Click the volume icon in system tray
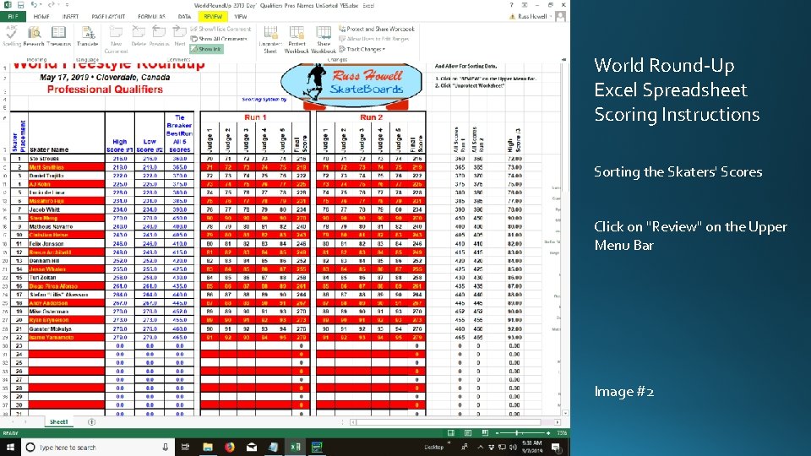811x456 pixels. point(513,448)
